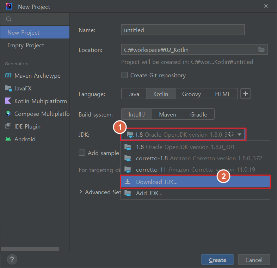The image size is (277, 268).
Task: Select corretto-11 Amazon Corretto option
Action: pos(195,169)
